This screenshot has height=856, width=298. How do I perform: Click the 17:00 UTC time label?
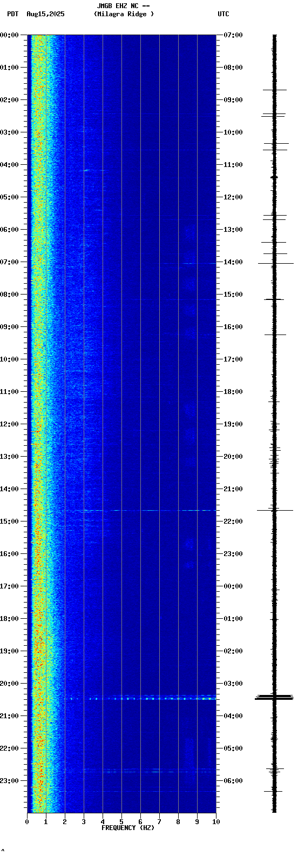coord(233,359)
